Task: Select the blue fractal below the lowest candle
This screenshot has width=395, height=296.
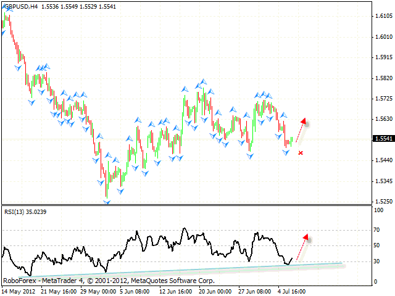Action: 107,202
